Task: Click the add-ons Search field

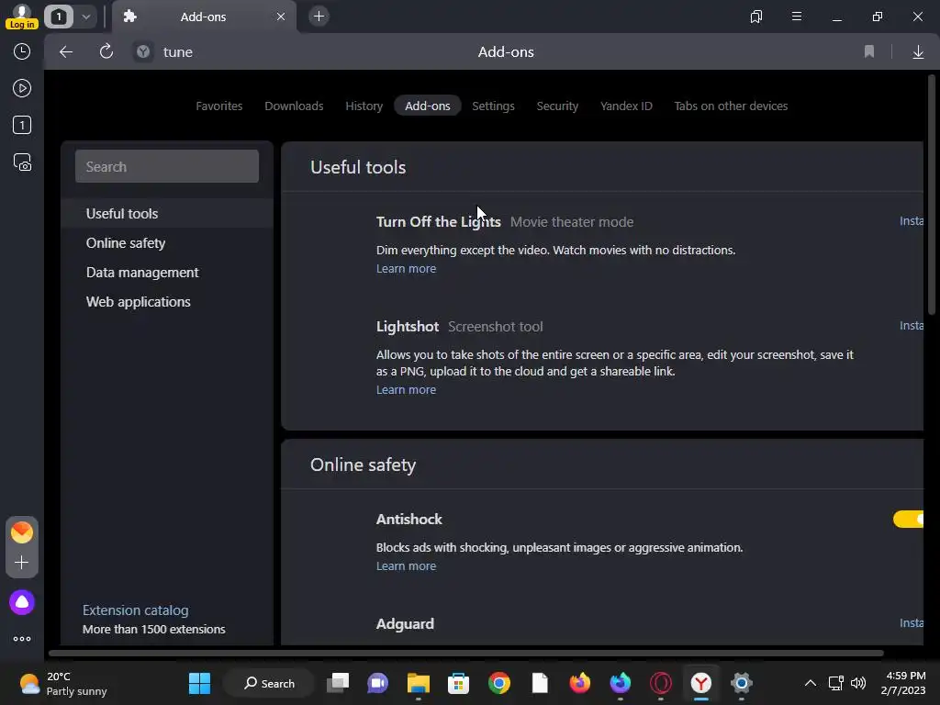Action: [167, 166]
